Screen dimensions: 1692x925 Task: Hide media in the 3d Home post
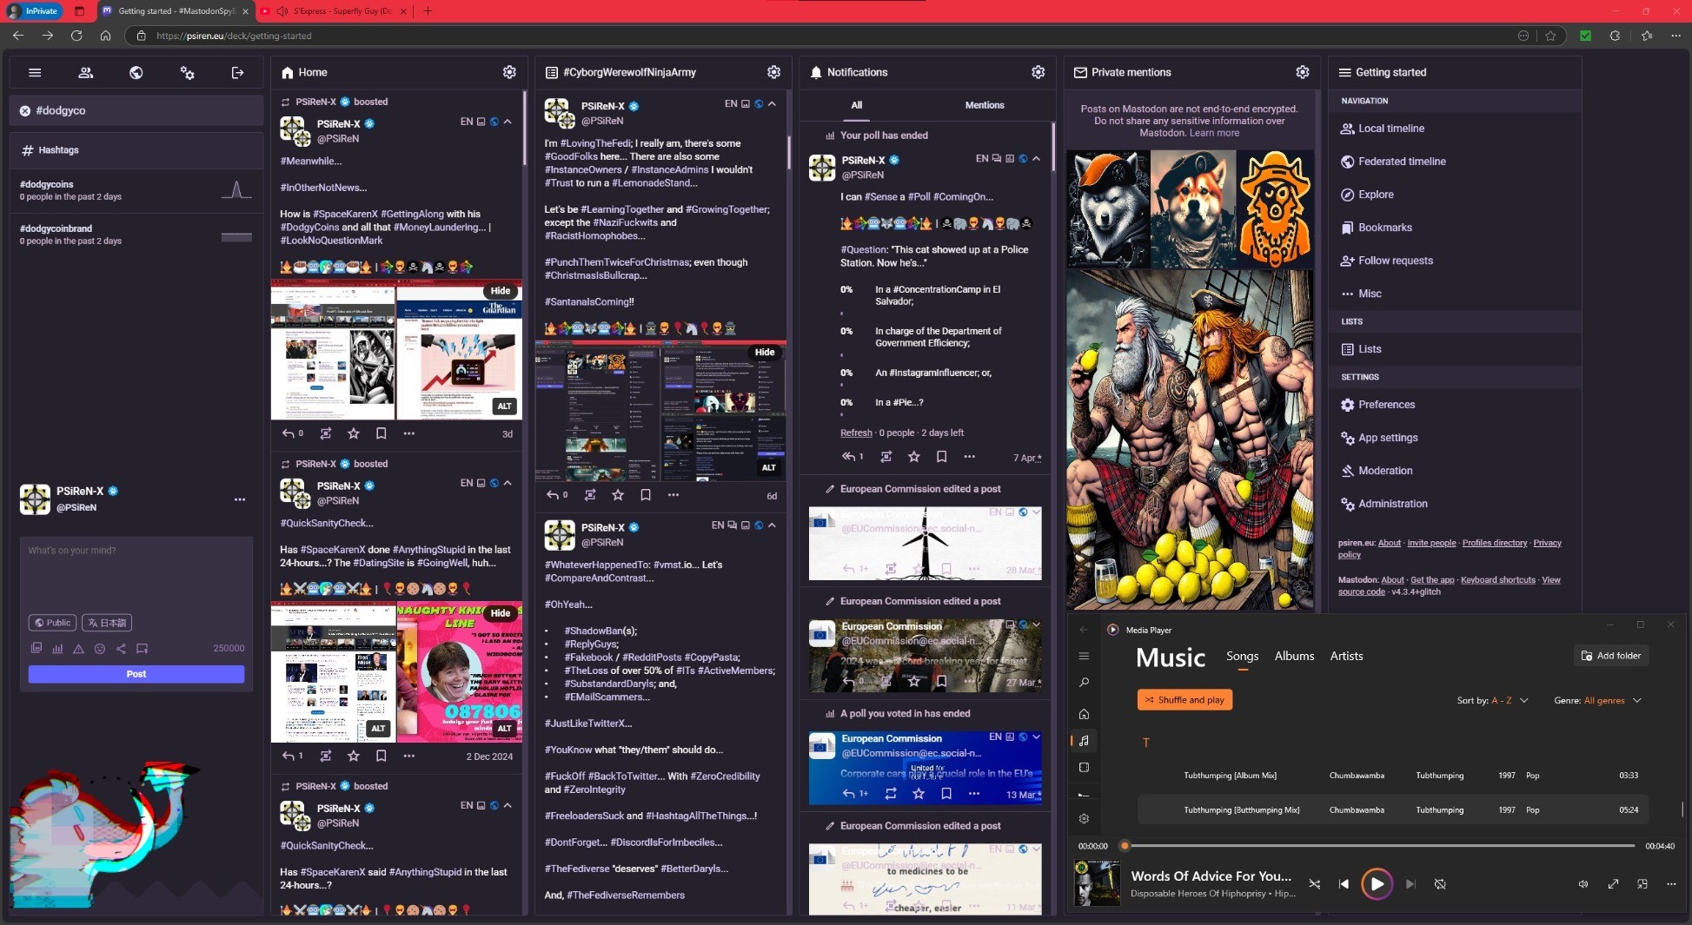(x=501, y=291)
